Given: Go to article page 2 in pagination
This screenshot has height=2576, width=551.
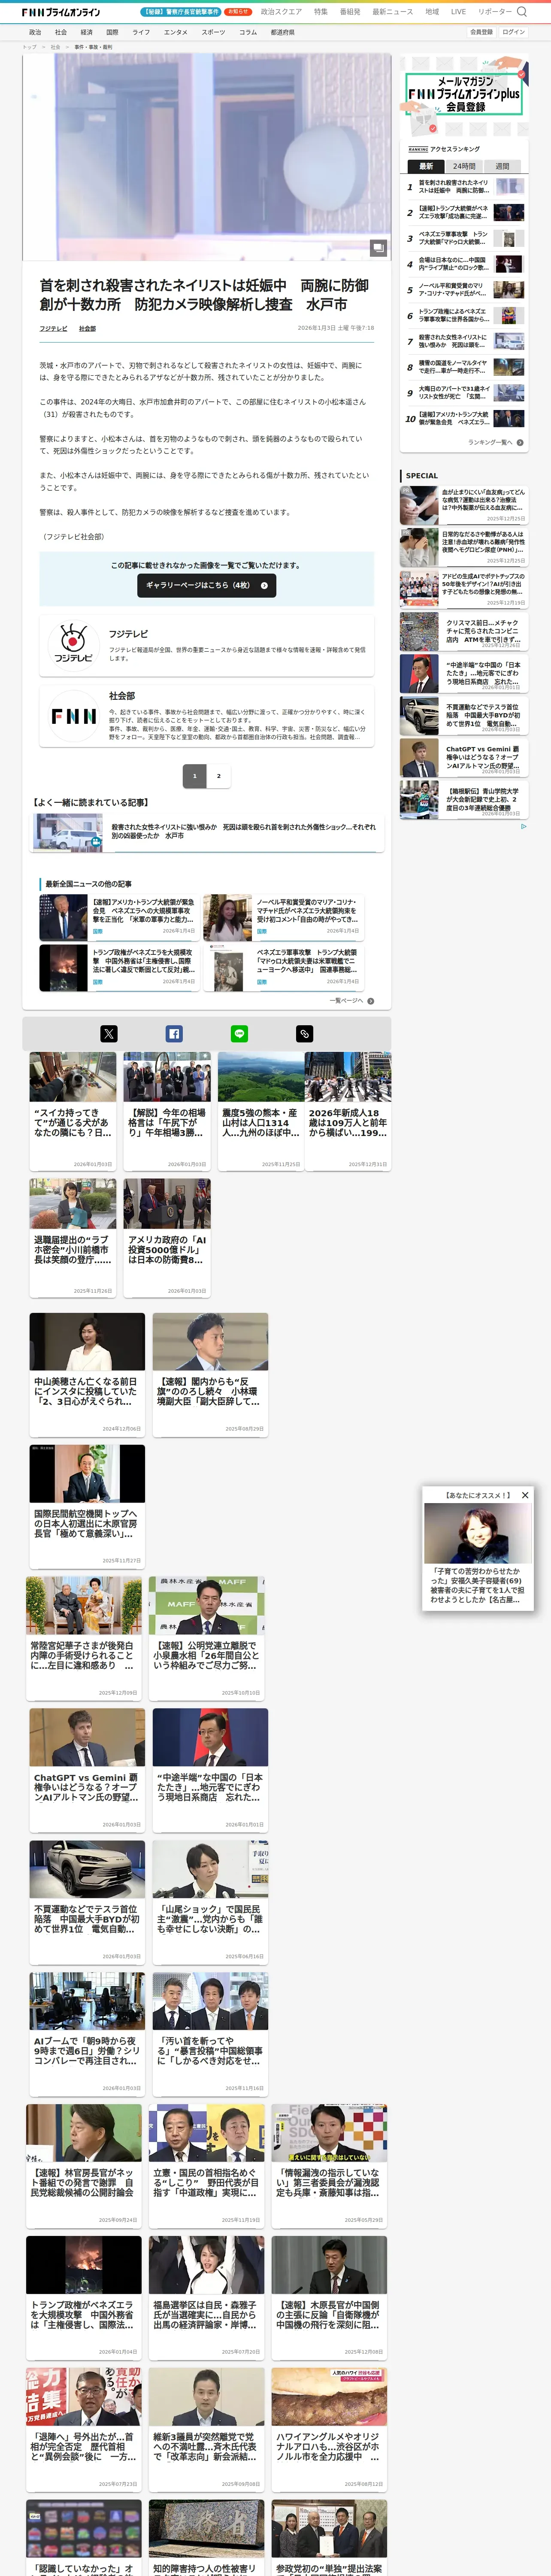Looking at the screenshot, I should [219, 775].
